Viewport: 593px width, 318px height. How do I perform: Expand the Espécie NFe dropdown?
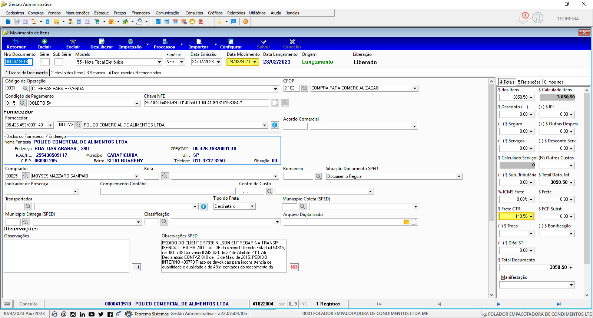click(x=182, y=62)
